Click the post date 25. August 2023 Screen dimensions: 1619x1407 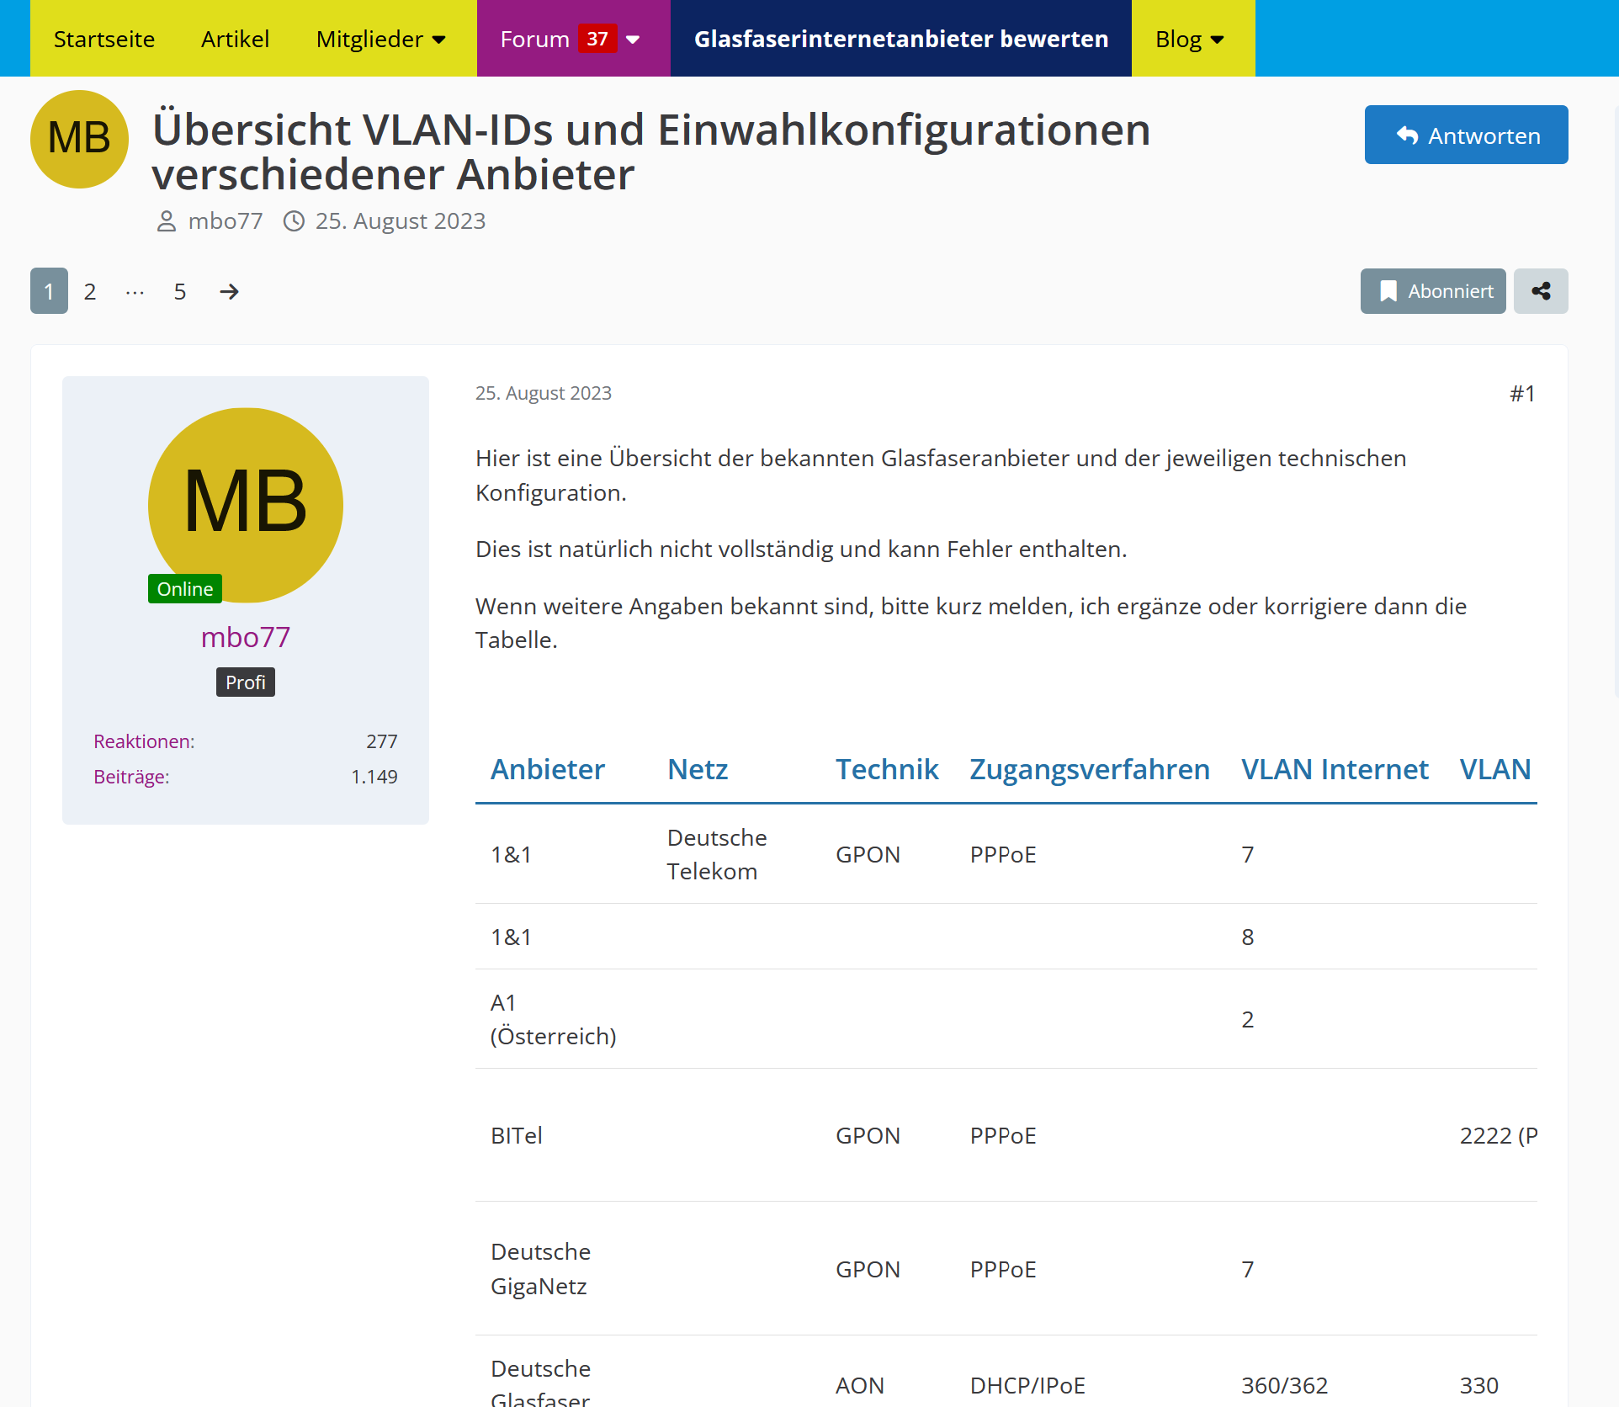pos(544,393)
